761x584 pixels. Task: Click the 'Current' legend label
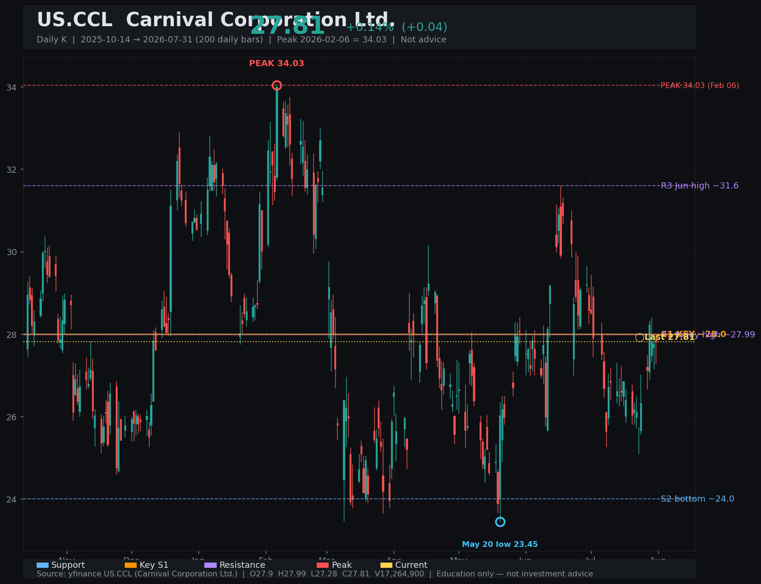[411, 565]
